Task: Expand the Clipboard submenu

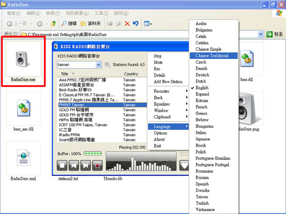Action: click(168, 117)
